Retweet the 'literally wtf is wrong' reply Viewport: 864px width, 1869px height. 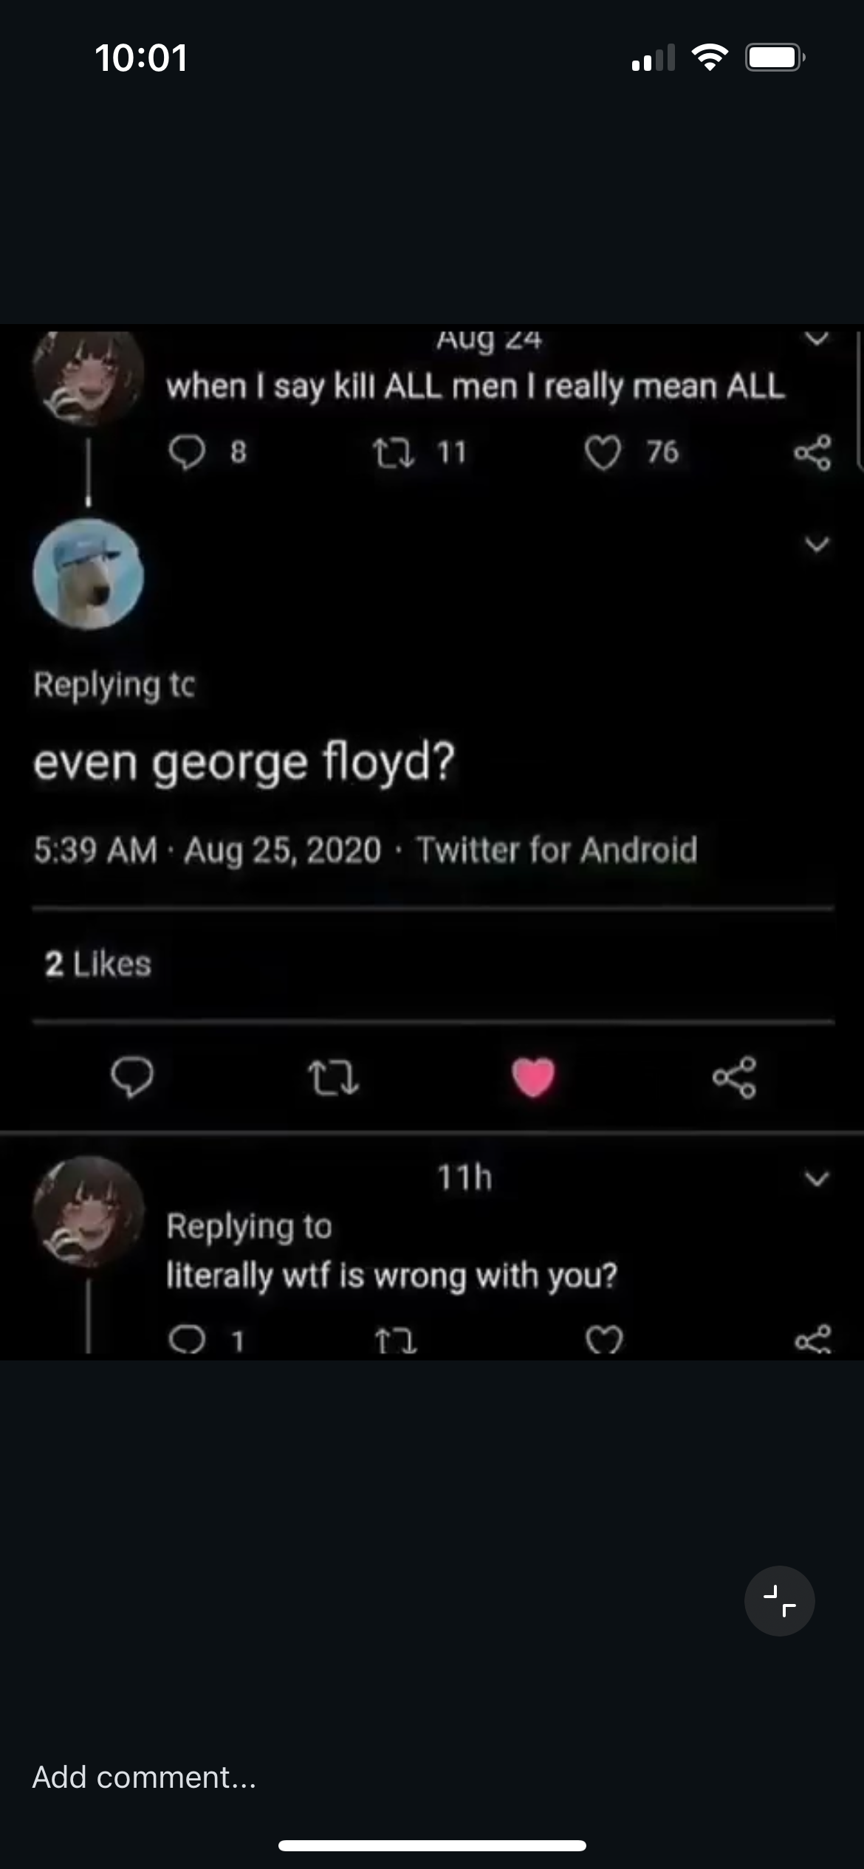tap(395, 1340)
